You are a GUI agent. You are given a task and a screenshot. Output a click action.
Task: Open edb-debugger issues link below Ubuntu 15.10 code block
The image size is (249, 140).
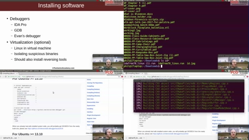tap(45, 128)
